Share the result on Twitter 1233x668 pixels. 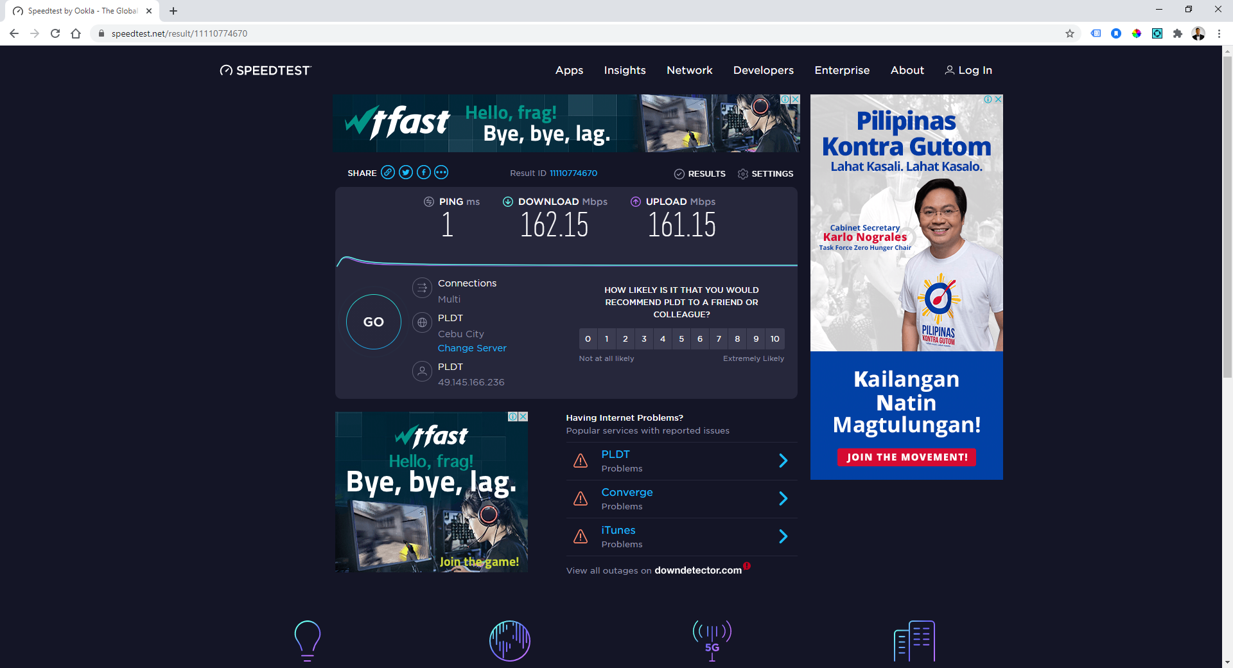406,172
